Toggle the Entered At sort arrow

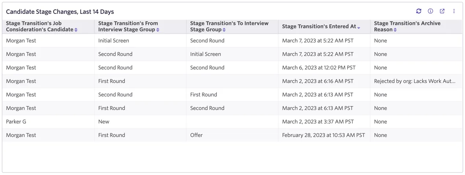point(359,28)
